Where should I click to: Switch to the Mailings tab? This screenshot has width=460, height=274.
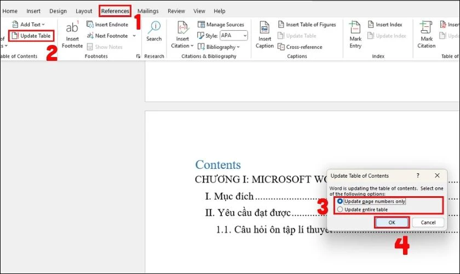pos(148,11)
